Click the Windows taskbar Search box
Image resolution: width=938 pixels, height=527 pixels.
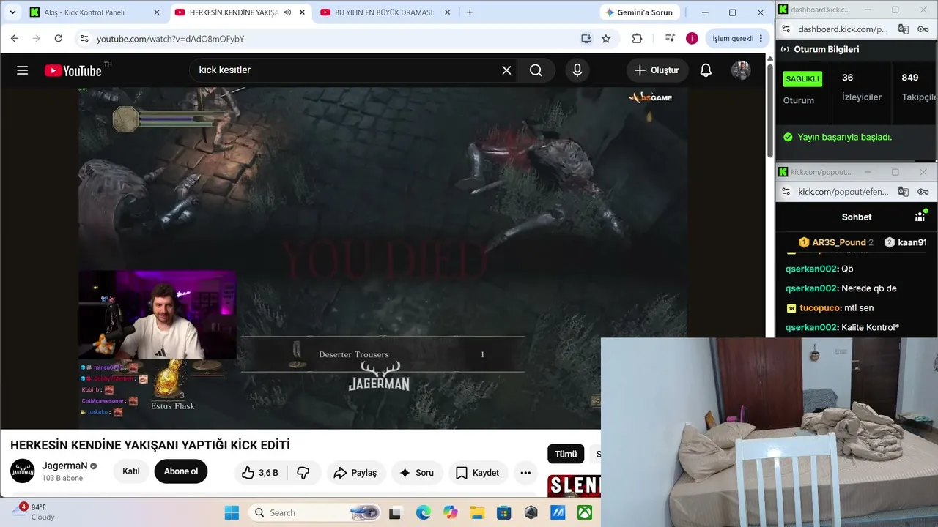[314, 512]
